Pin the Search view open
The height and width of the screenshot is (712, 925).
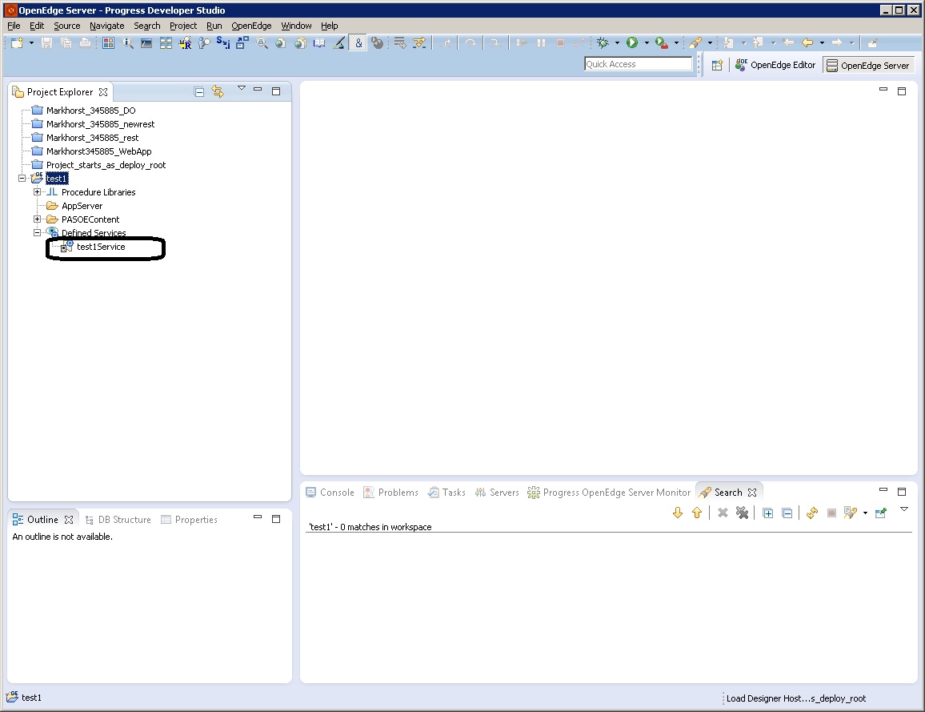[x=880, y=513]
